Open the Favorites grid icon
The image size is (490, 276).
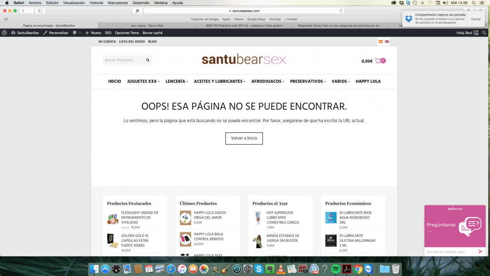point(6,19)
